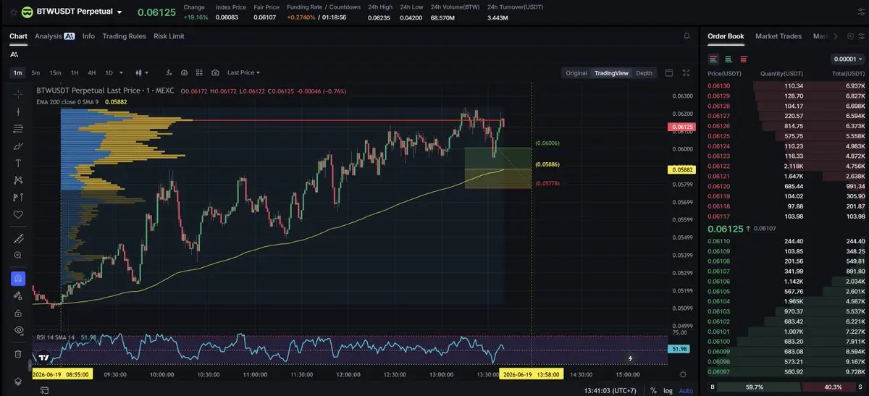Select the ruler measure tool
Screen dimensions: 869x396
click(18, 239)
